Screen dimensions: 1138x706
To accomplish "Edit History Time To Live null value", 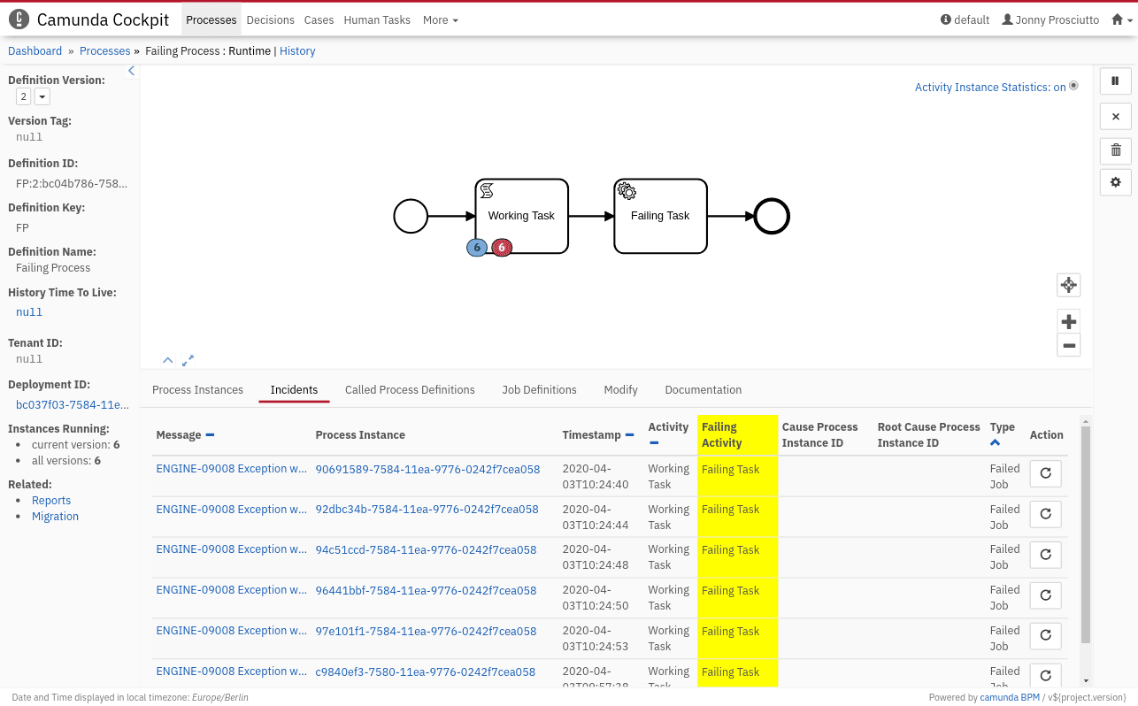I will 29,312.
